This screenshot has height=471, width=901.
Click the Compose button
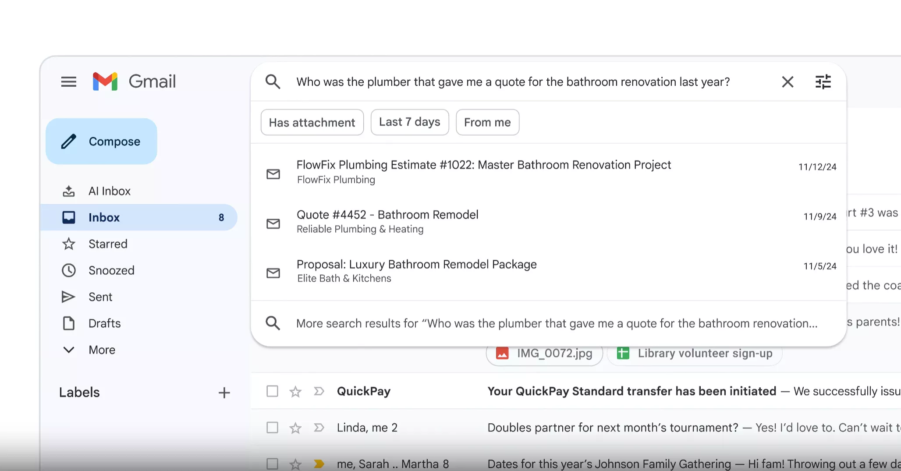click(x=101, y=142)
